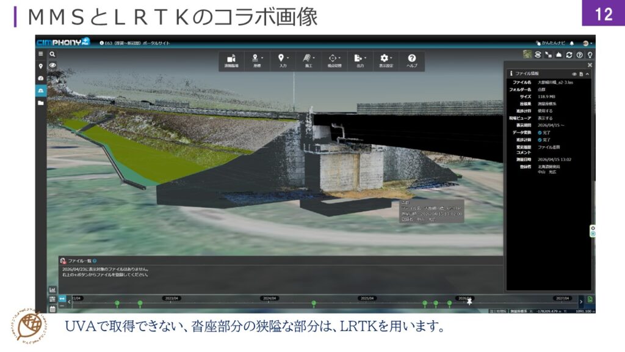Viewport: 625px width, 352px height.
Task: Open the 表示設定 gear dropdown
Action: [385, 58]
